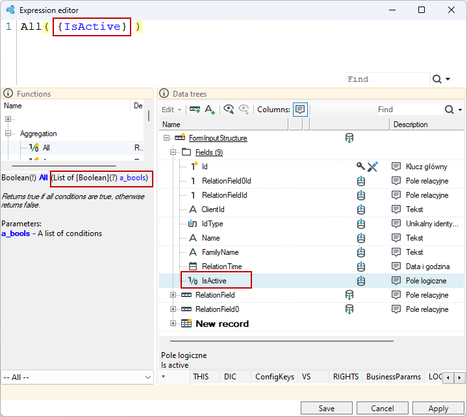The height and width of the screenshot is (417, 467).
Task: Expand the New record node
Action: tap(173, 324)
